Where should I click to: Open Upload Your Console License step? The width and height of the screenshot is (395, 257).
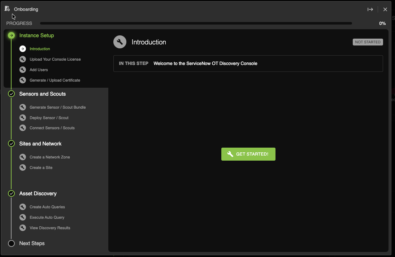coord(55,59)
